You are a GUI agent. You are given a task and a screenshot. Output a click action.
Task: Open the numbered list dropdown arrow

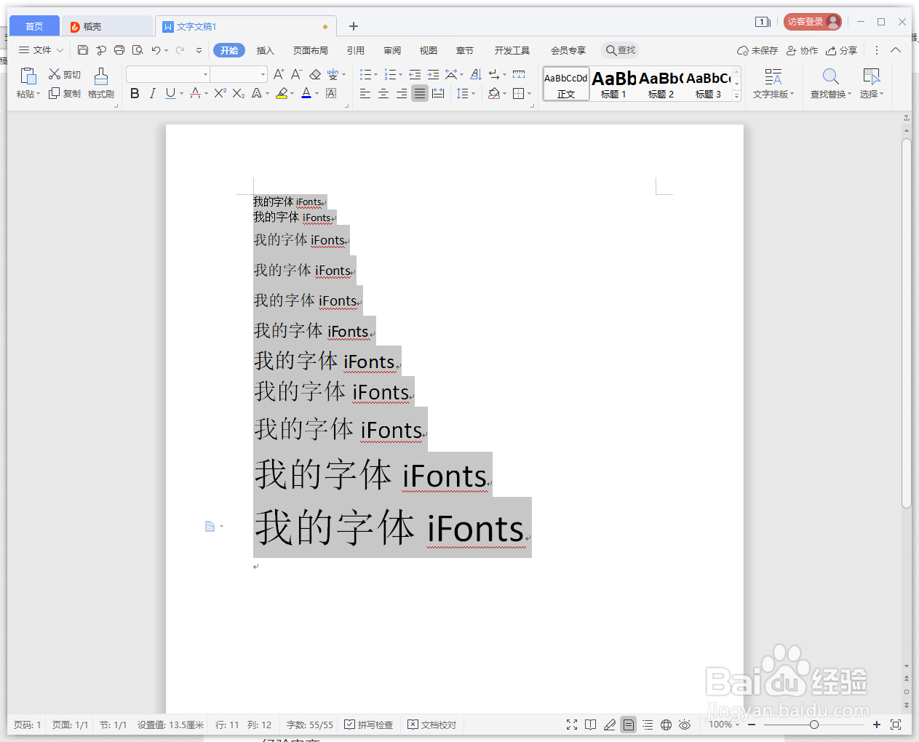click(x=400, y=74)
